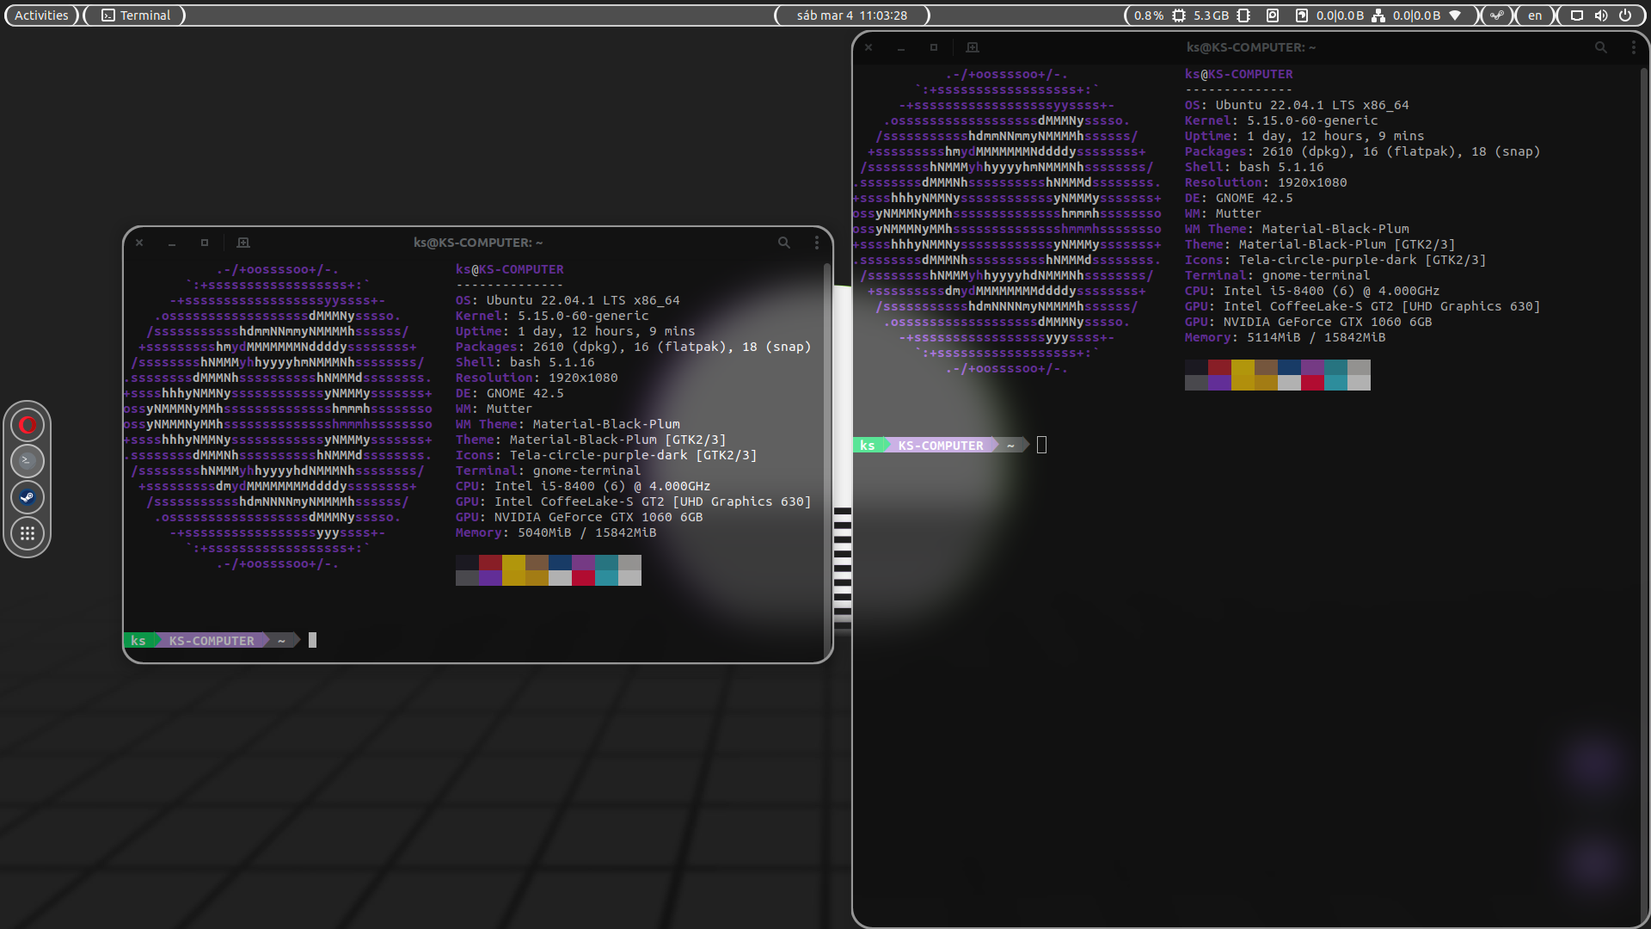Click the volume icon in top bar

pyautogui.click(x=1601, y=15)
